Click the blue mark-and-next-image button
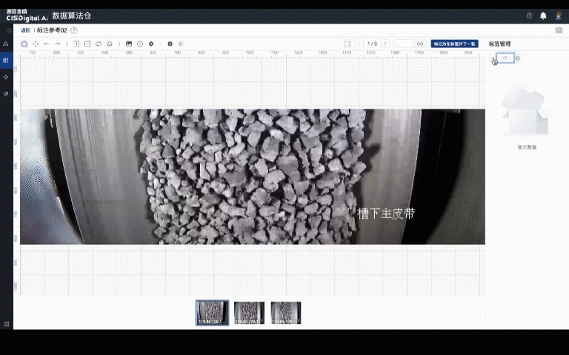The width and height of the screenshot is (569, 355). [454, 44]
